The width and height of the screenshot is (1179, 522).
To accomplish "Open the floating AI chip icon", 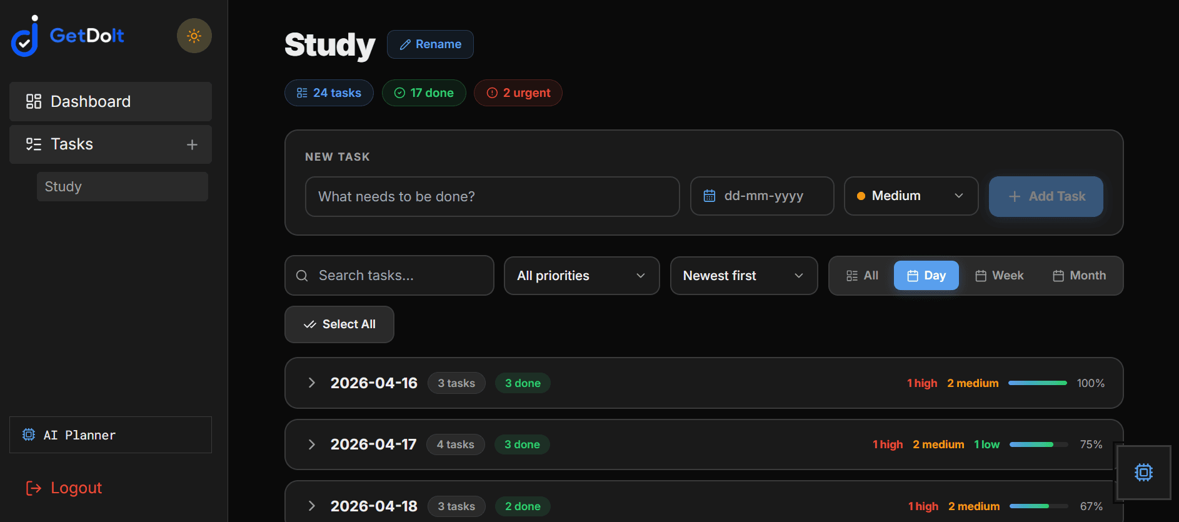I will tap(1143, 472).
